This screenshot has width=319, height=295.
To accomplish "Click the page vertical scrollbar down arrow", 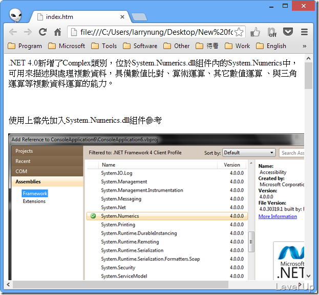I will pyautogui.click(x=308, y=276).
